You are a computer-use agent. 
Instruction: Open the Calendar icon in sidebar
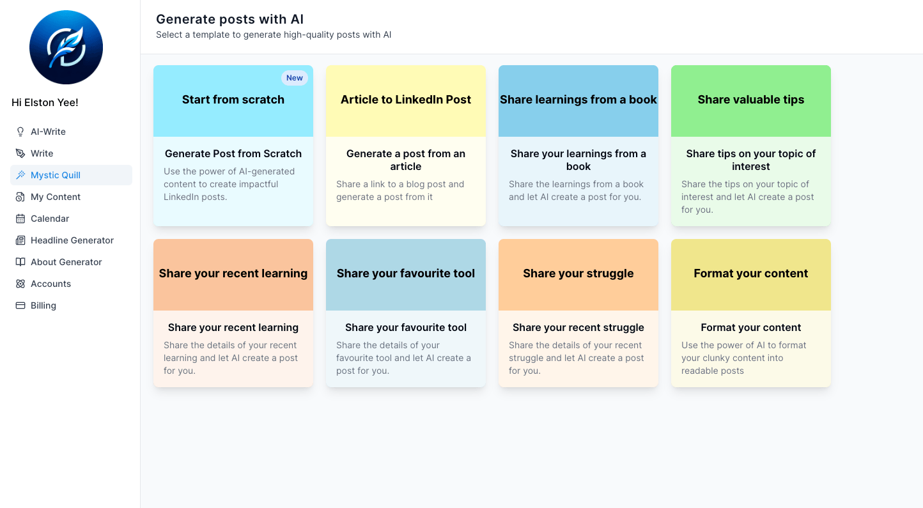20,219
